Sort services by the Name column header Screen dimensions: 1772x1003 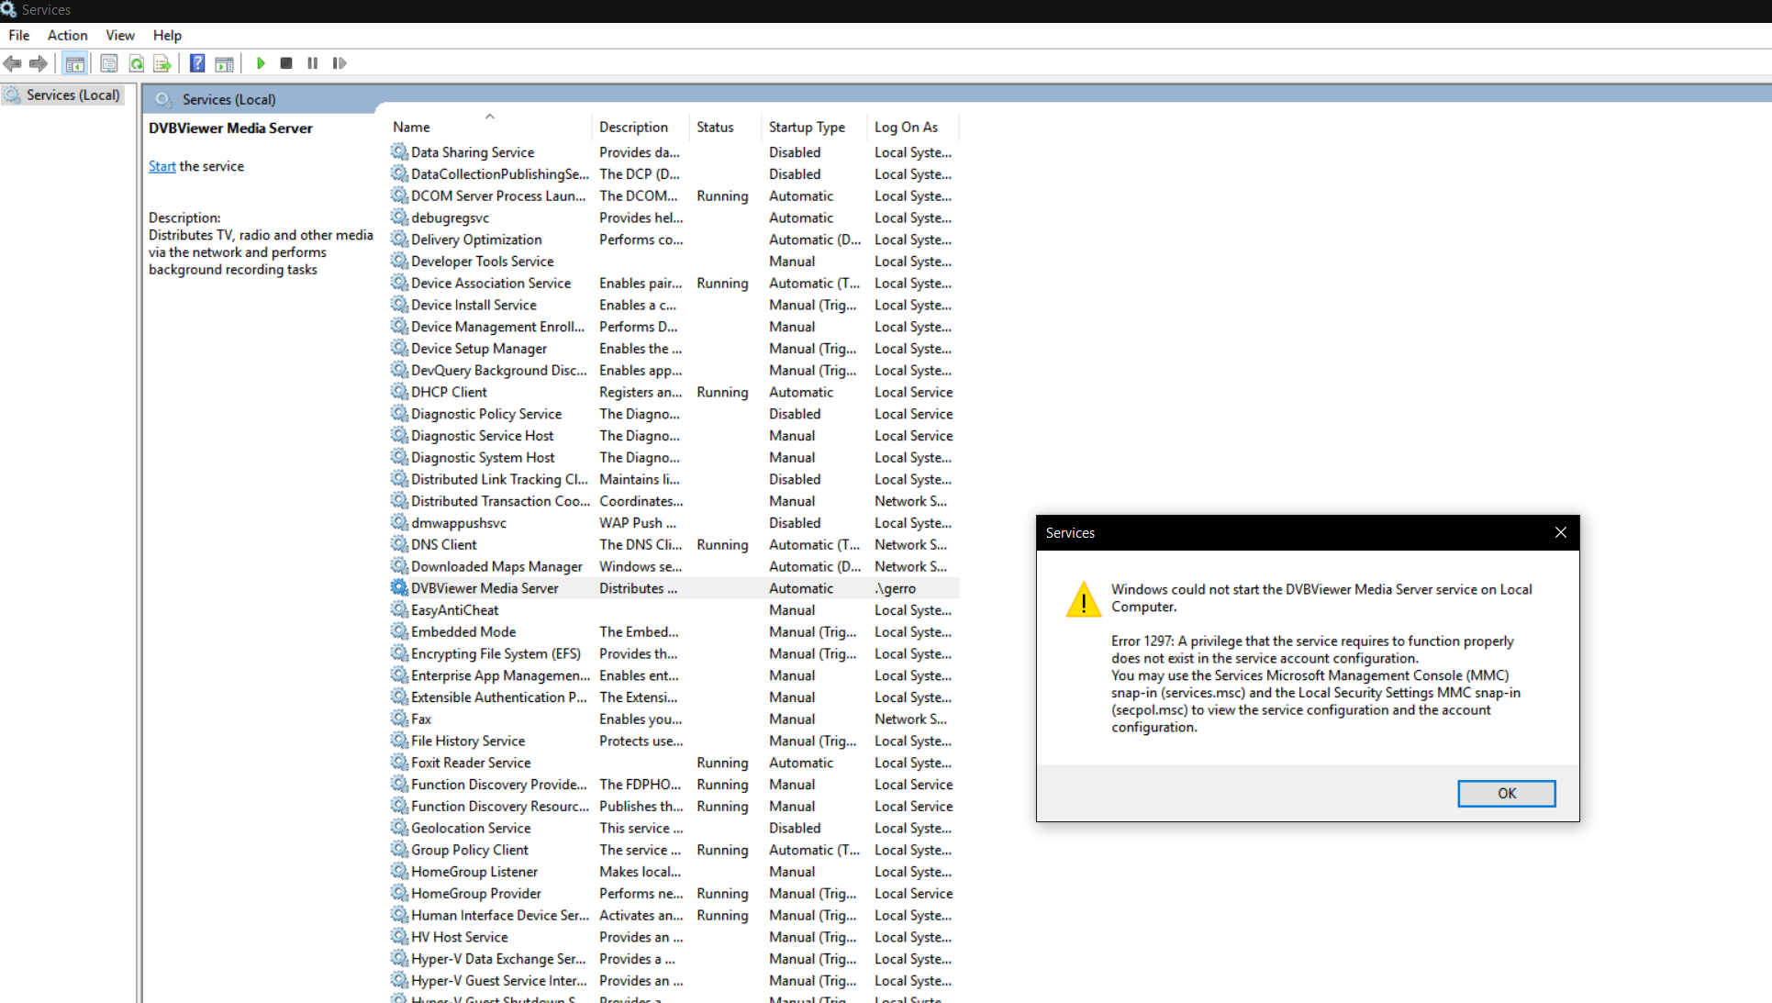[411, 127]
